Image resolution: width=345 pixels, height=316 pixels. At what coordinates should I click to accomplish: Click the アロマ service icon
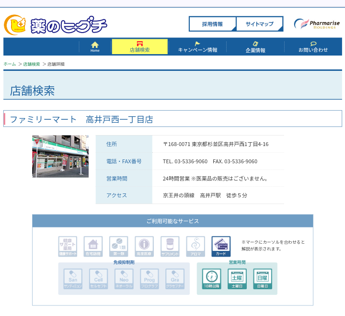point(195,246)
